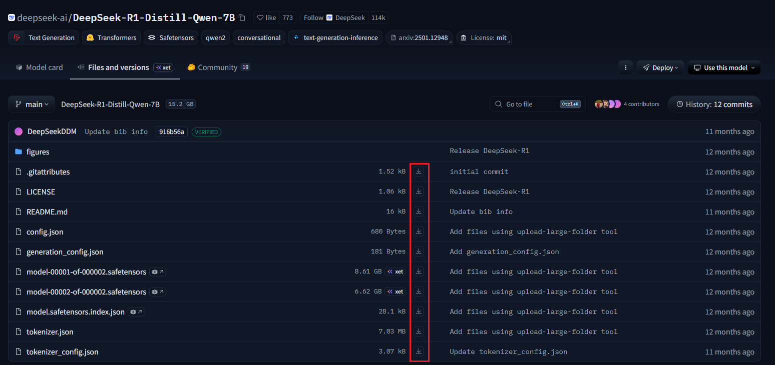Open the main branch dropdown
775x365 pixels.
[x=32, y=104]
